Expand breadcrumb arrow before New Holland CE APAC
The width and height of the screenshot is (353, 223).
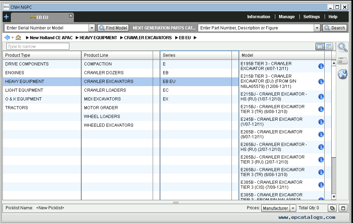[27, 38]
